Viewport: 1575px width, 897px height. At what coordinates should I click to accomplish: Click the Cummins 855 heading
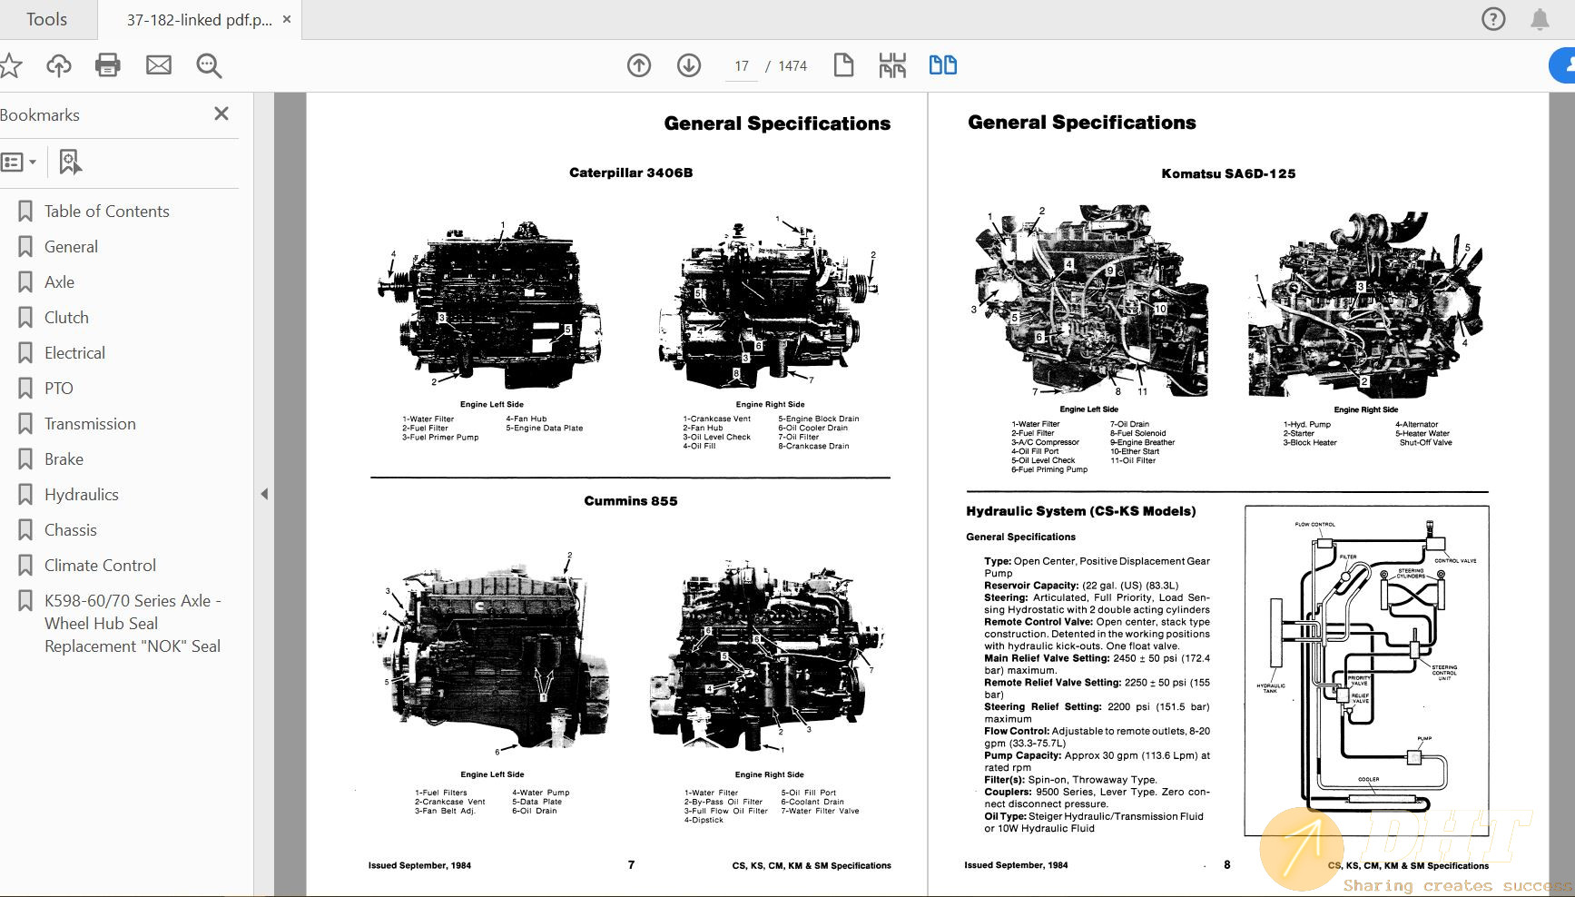coord(631,501)
